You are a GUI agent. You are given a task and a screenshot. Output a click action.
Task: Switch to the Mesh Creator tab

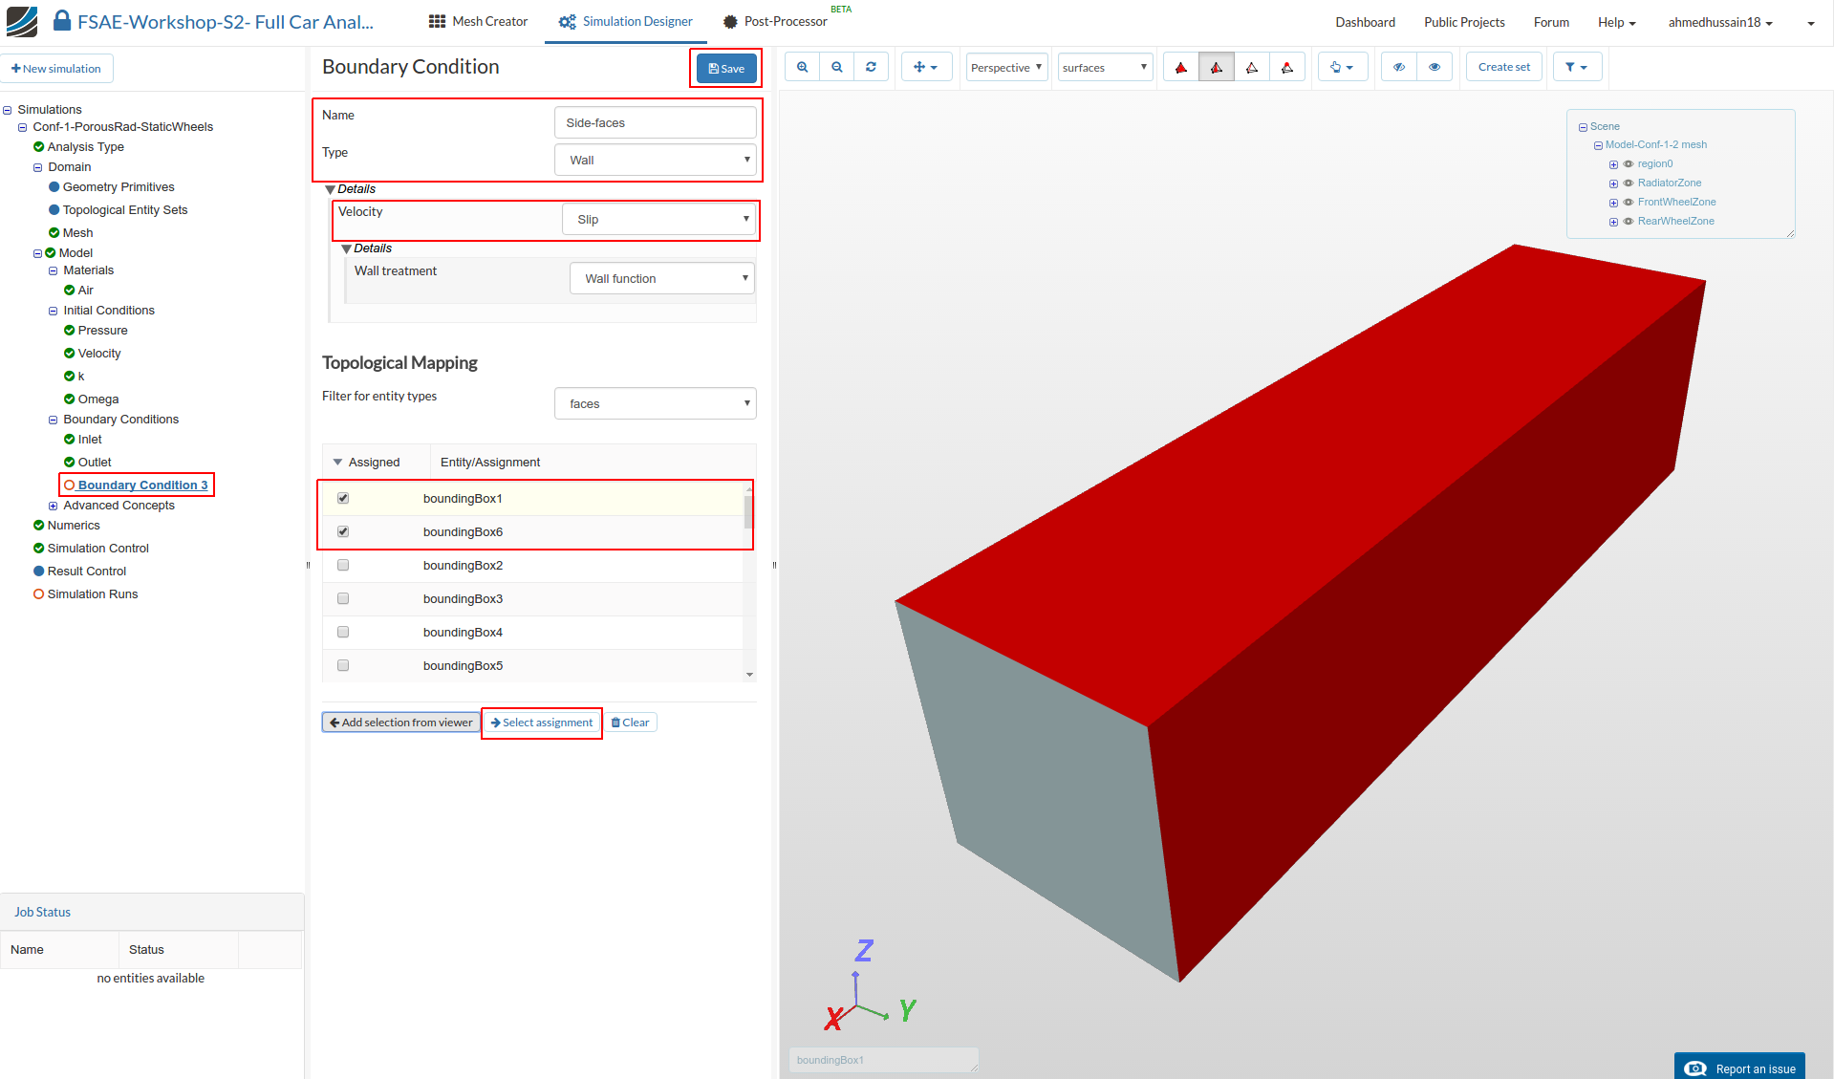478,21
